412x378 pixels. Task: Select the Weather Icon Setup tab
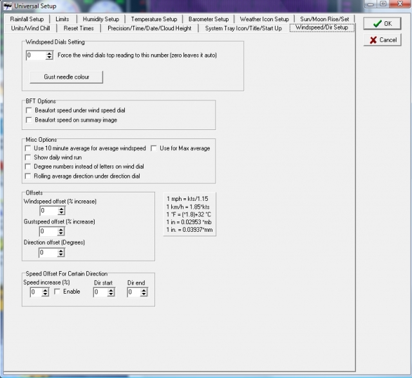[x=264, y=19]
